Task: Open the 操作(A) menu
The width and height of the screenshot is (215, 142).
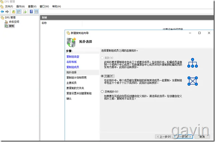Action: point(20,6)
